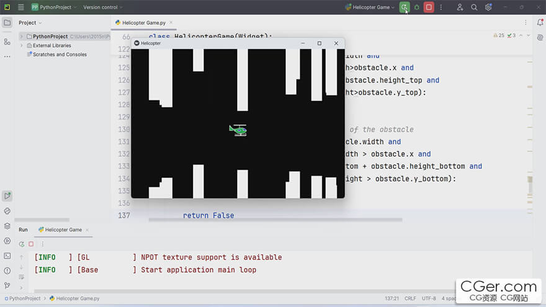Expand the External Libraries tree node

[22, 45]
